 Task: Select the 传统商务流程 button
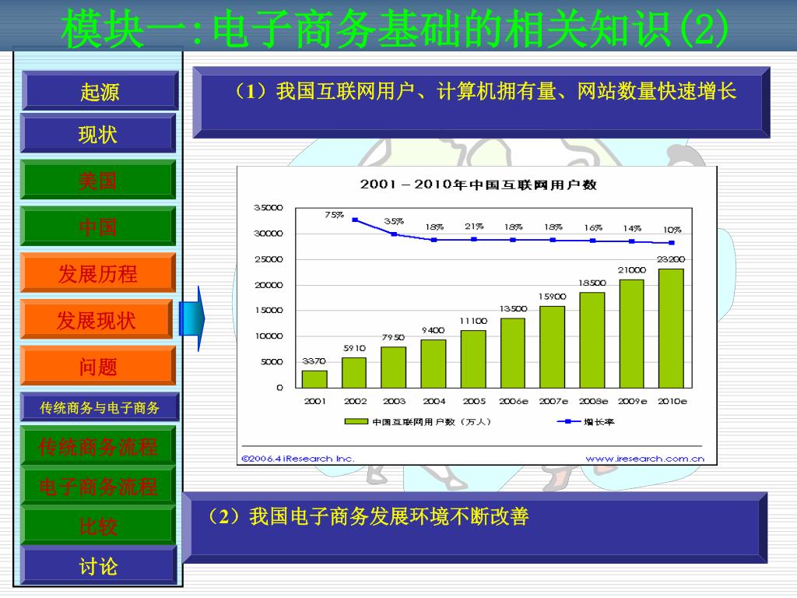pos(98,446)
